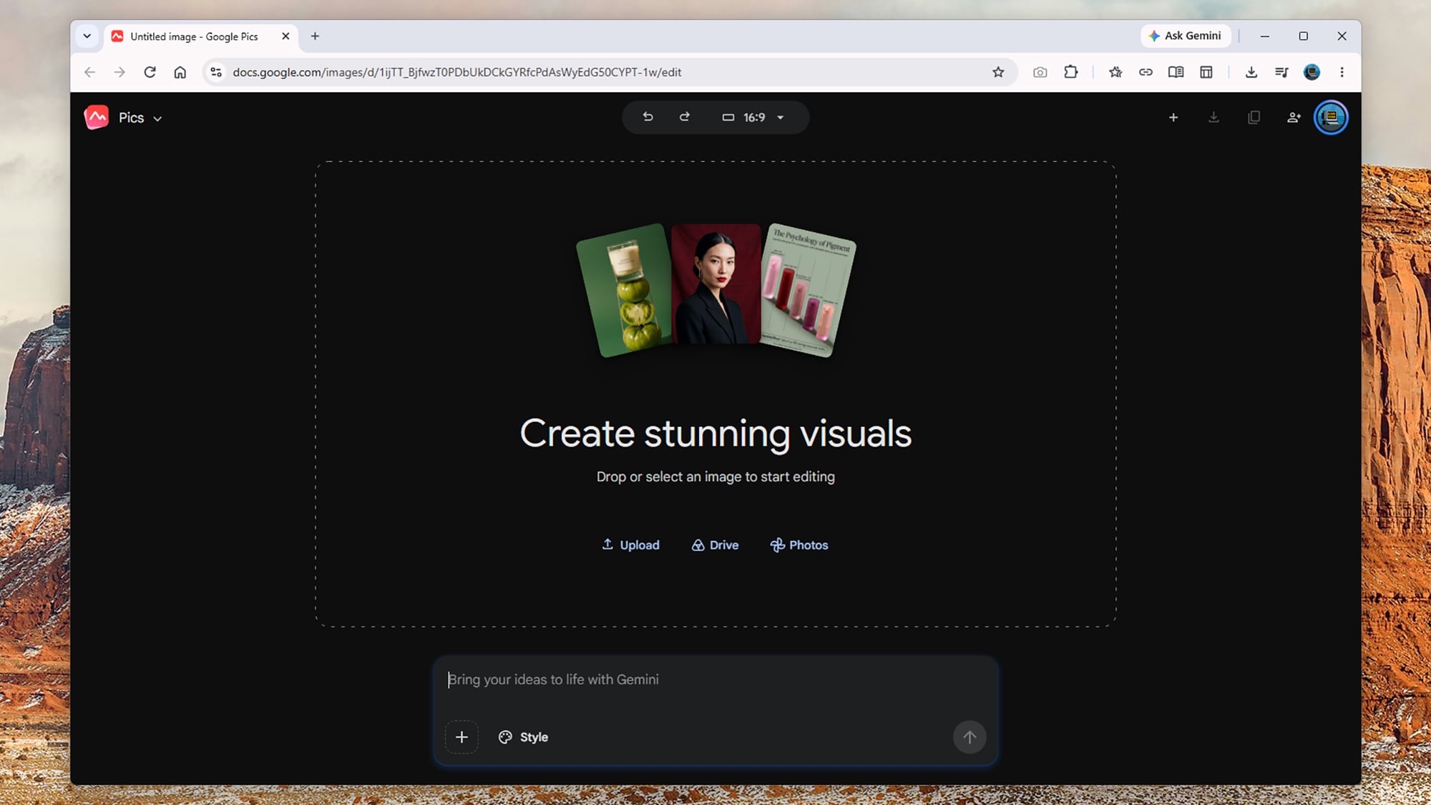
Task: Click the Google Pics logo icon
Action: click(x=97, y=117)
